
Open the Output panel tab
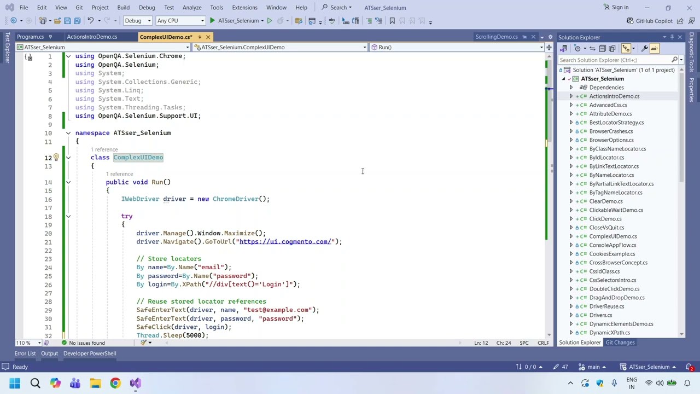tap(49, 354)
